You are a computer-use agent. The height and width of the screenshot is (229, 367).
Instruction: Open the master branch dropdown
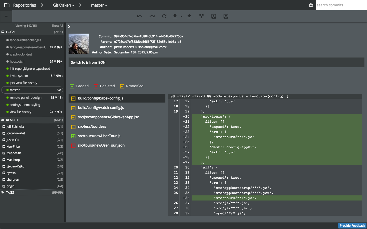coord(99,5)
